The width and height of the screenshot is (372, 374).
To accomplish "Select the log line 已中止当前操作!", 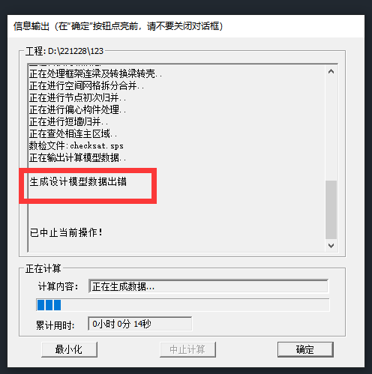I will tap(66, 232).
